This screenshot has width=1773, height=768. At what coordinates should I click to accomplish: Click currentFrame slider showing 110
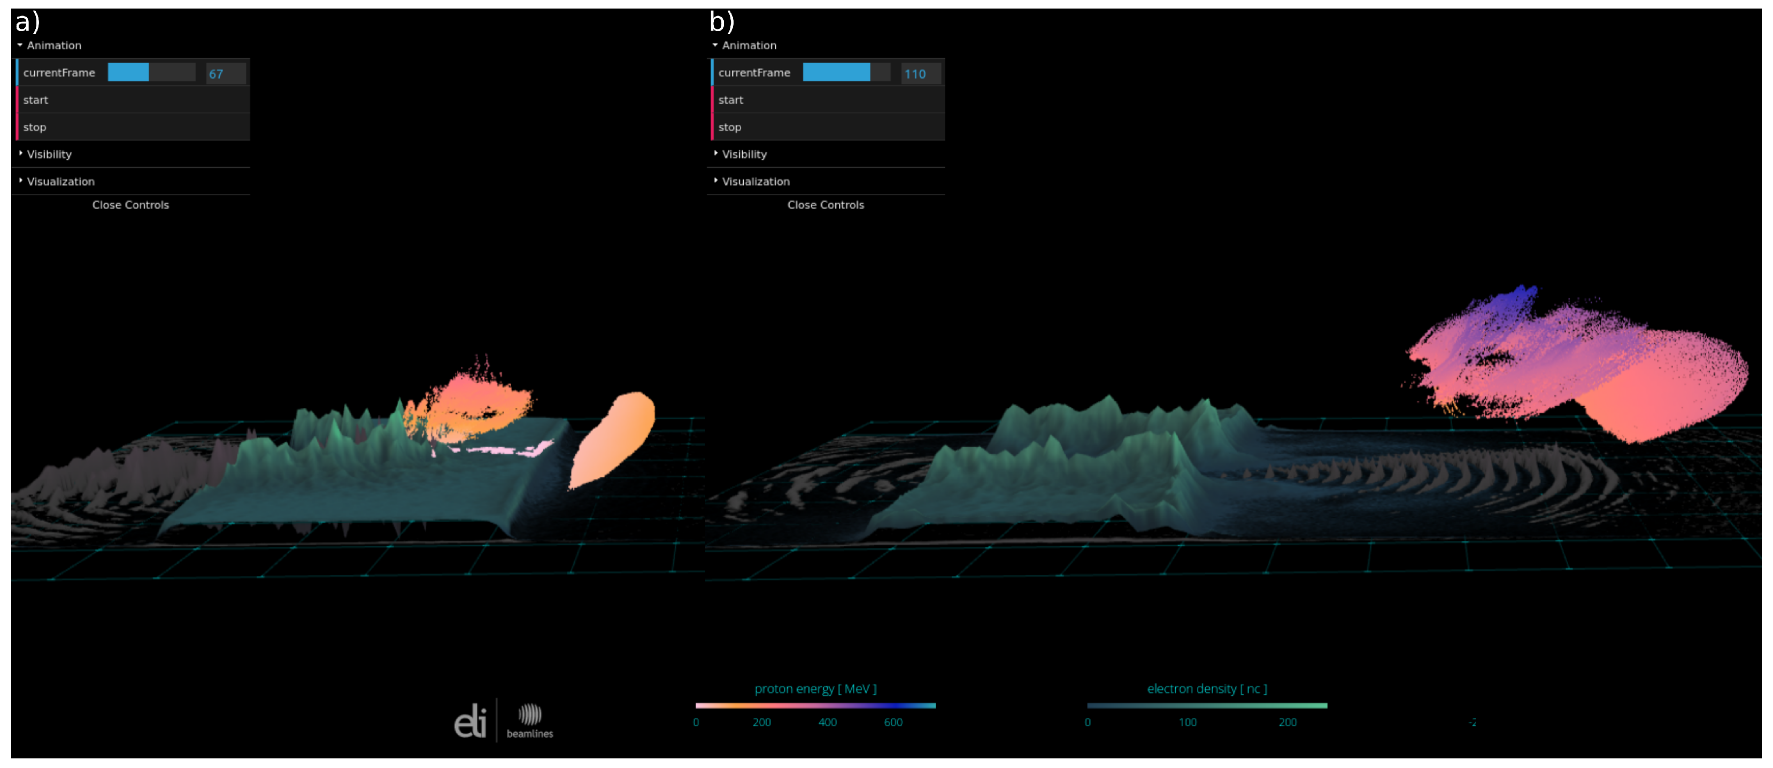pos(846,72)
